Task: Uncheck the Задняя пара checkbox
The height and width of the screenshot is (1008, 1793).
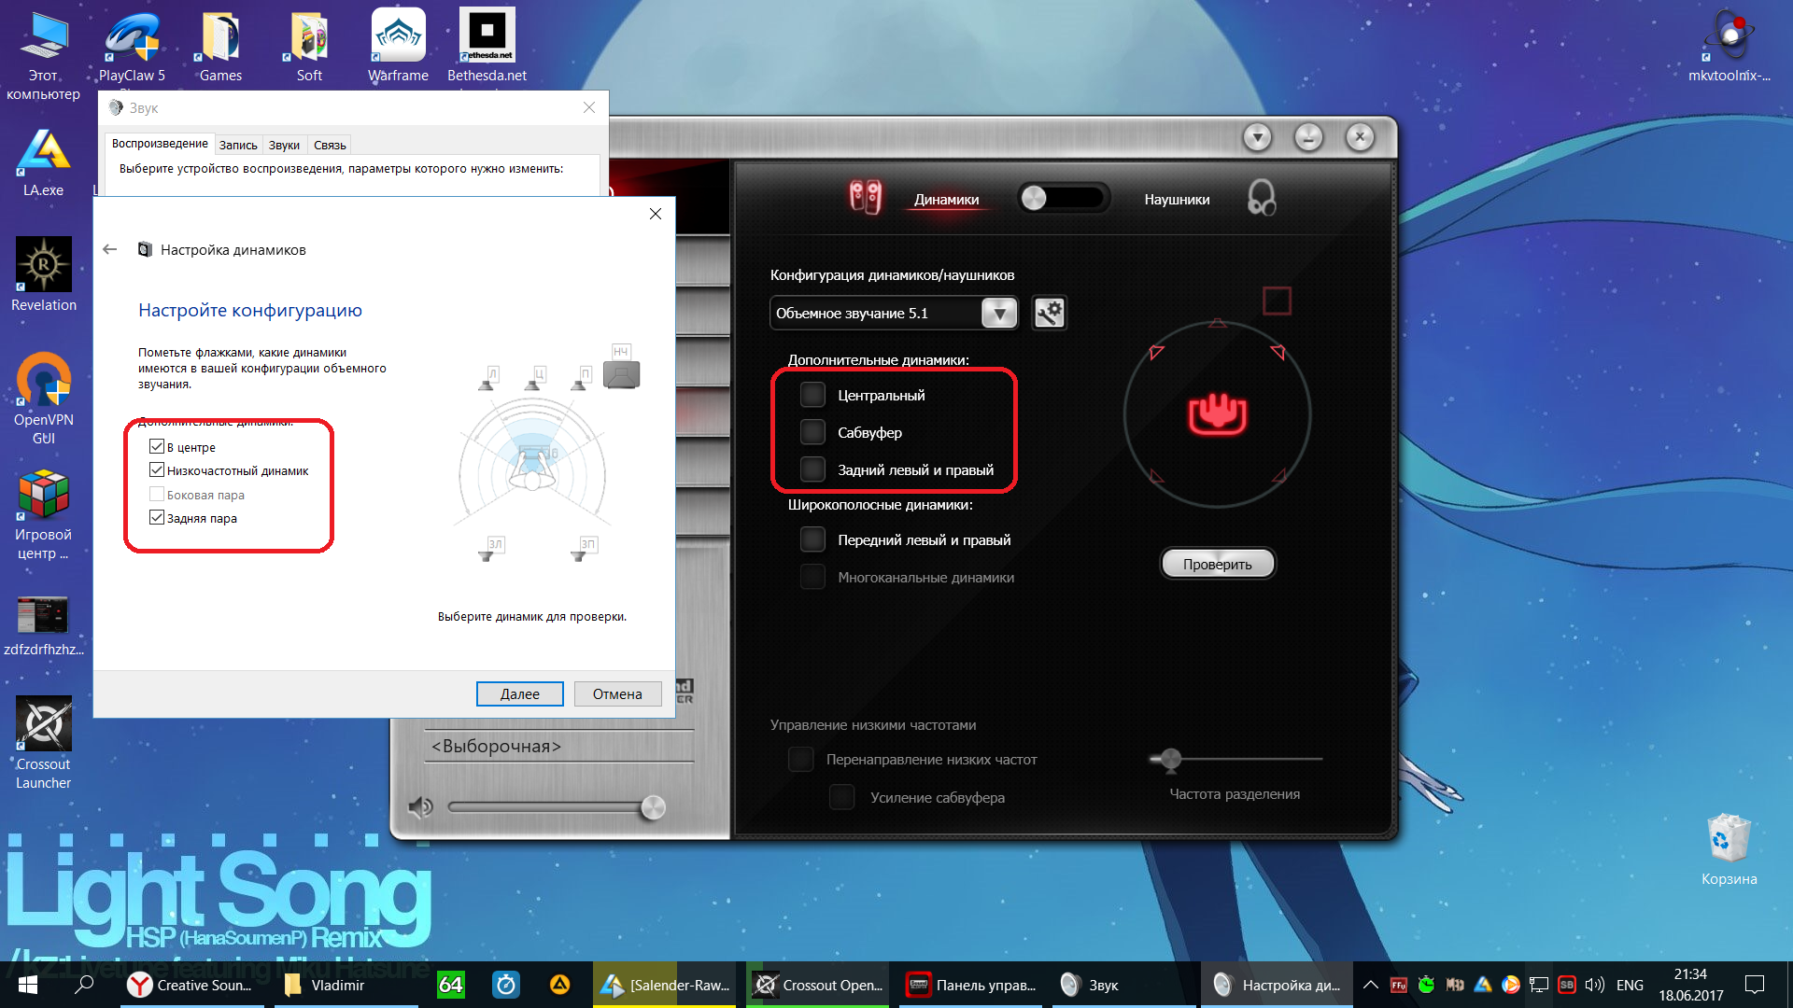Action: [157, 518]
